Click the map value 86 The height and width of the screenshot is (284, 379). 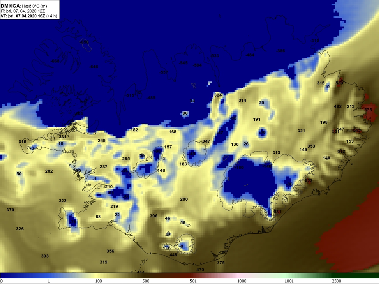pyautogui.click(x=185, y=114)
